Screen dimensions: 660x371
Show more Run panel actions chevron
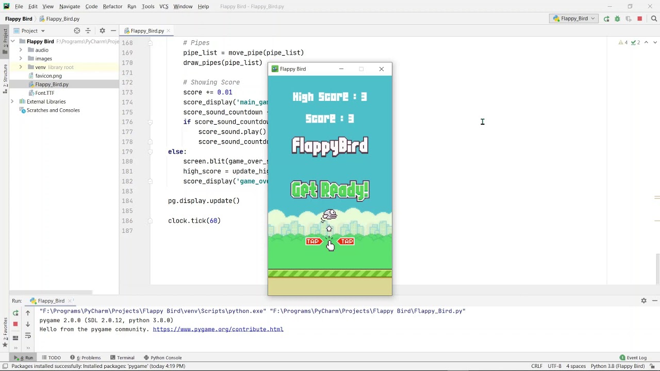[x=15, y=348]
